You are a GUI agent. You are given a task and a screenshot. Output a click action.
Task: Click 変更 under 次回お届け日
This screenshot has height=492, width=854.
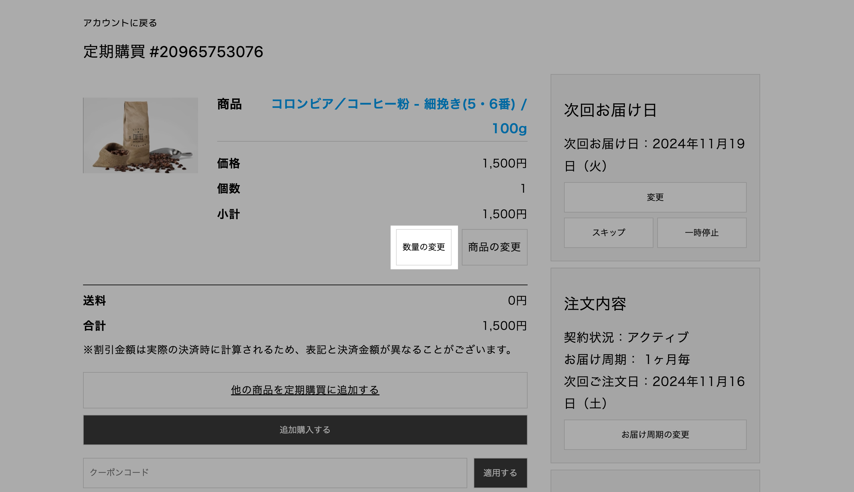tap(655, 197)
